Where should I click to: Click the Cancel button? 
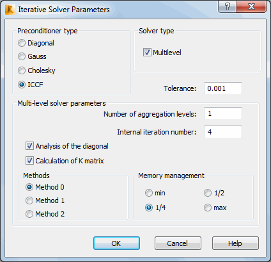[178, 243]
